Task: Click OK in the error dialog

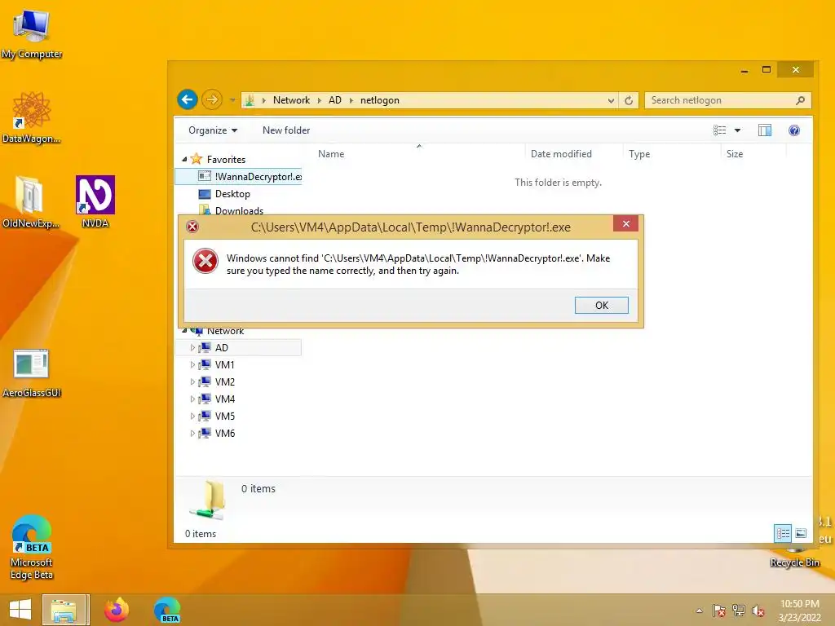Action: tap(602, 305)
